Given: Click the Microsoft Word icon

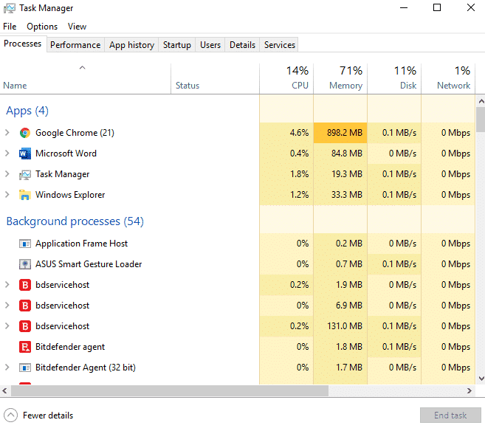Looking at the screenshot, I should [25, 154].
